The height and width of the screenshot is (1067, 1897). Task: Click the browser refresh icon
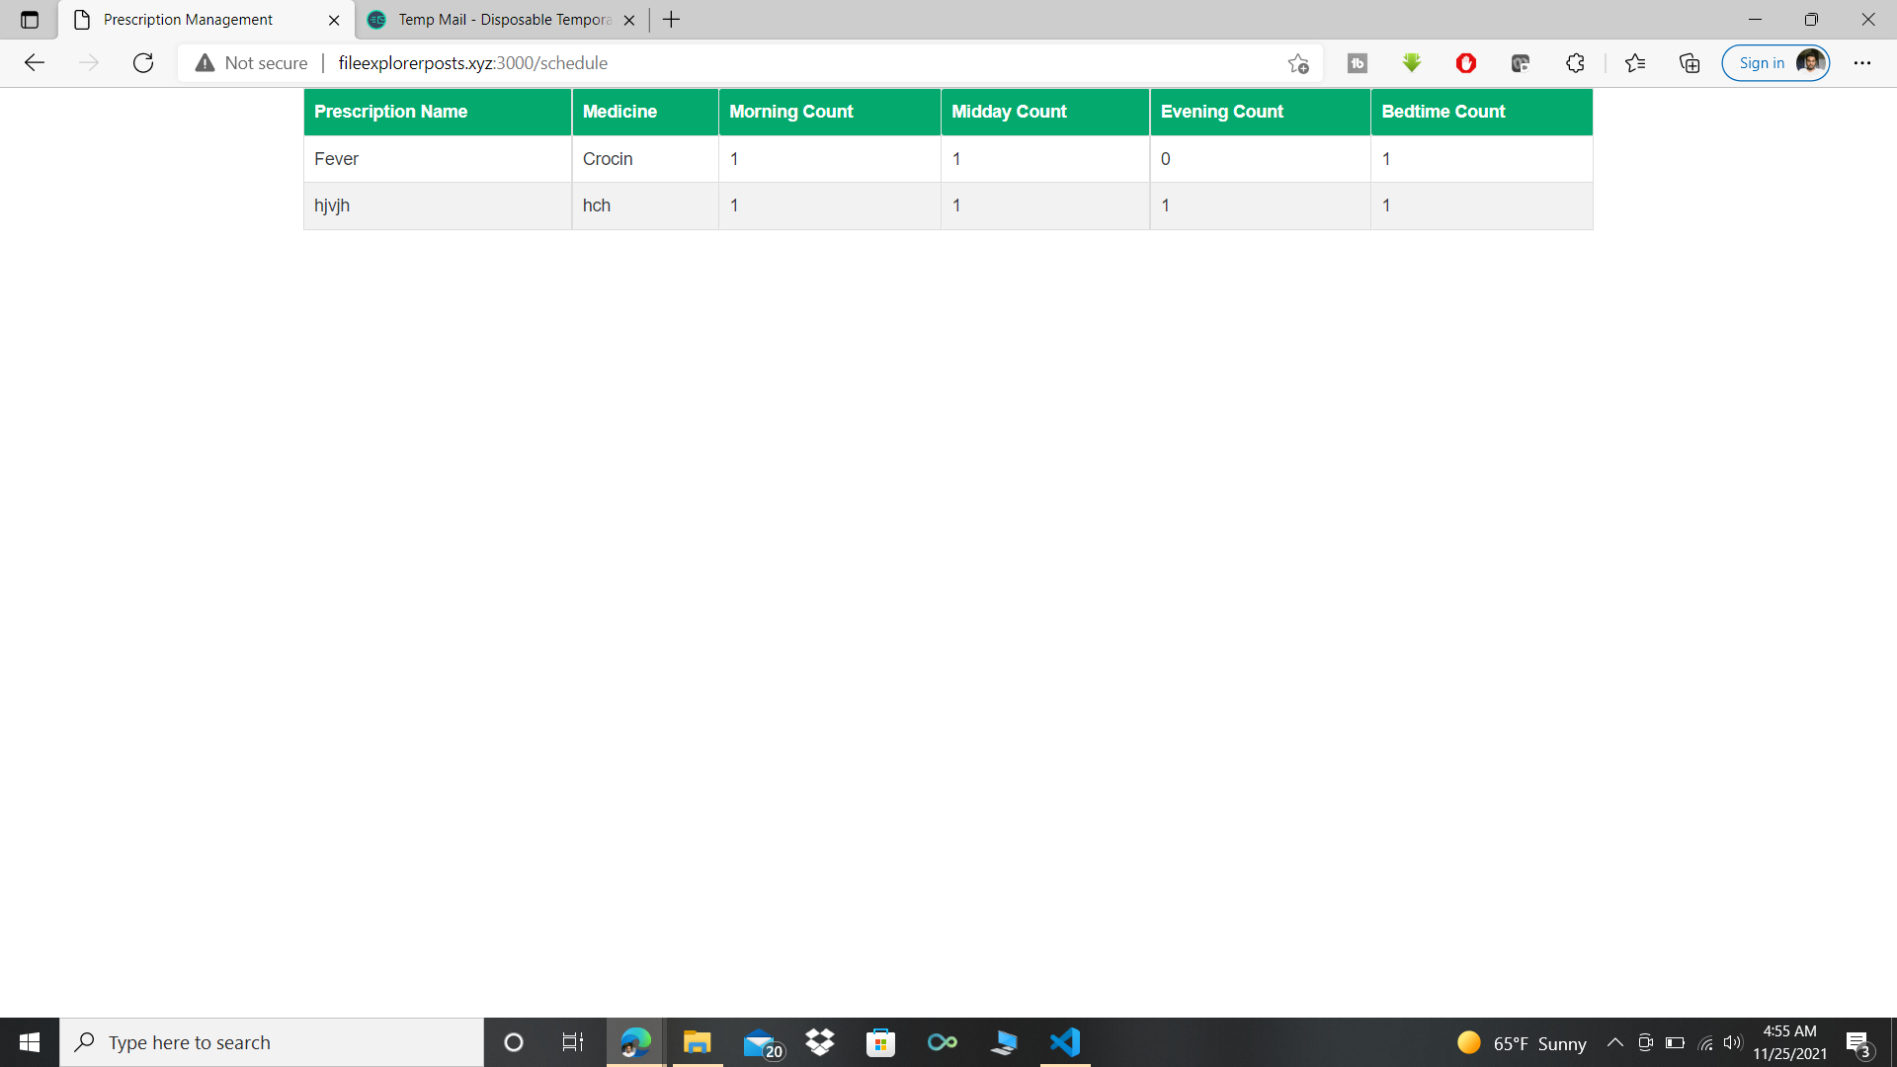pos(143,63)
